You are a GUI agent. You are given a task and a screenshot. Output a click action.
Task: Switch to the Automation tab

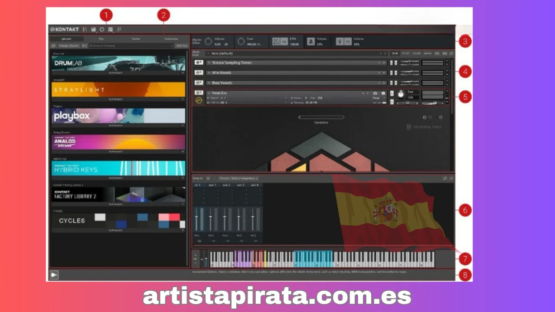(171, 39)
